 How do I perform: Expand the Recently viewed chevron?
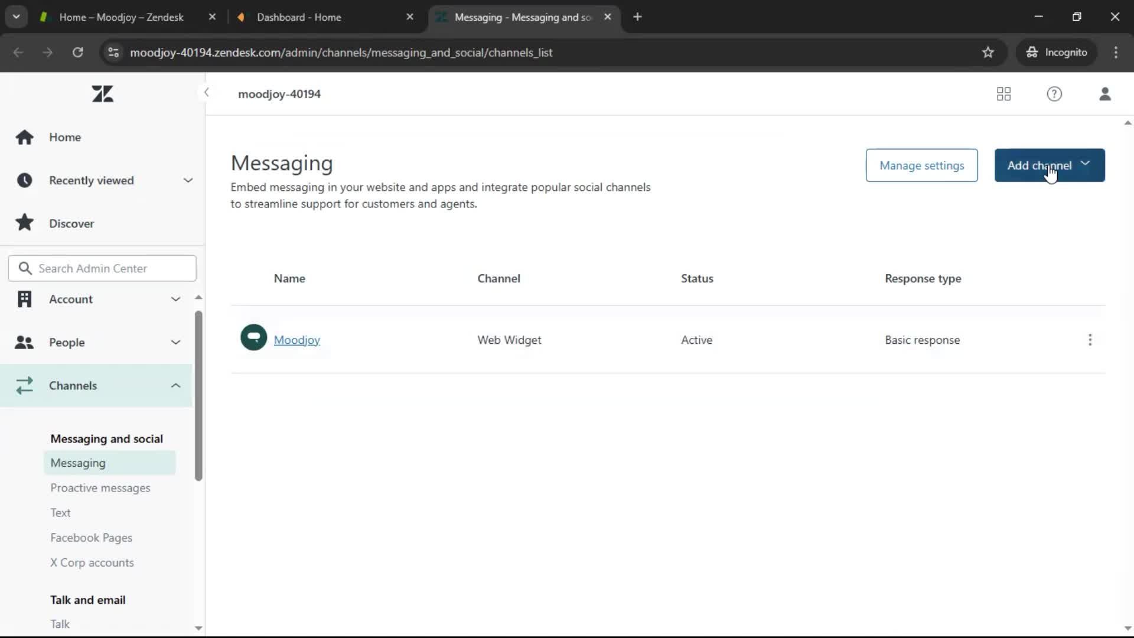click(x=188, y=180)
